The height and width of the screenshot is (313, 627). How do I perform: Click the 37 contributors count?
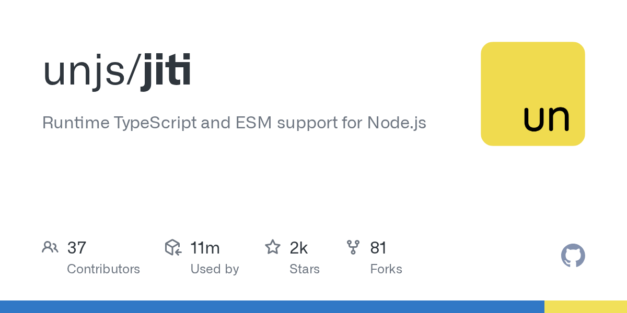click(x=77, y=248)
